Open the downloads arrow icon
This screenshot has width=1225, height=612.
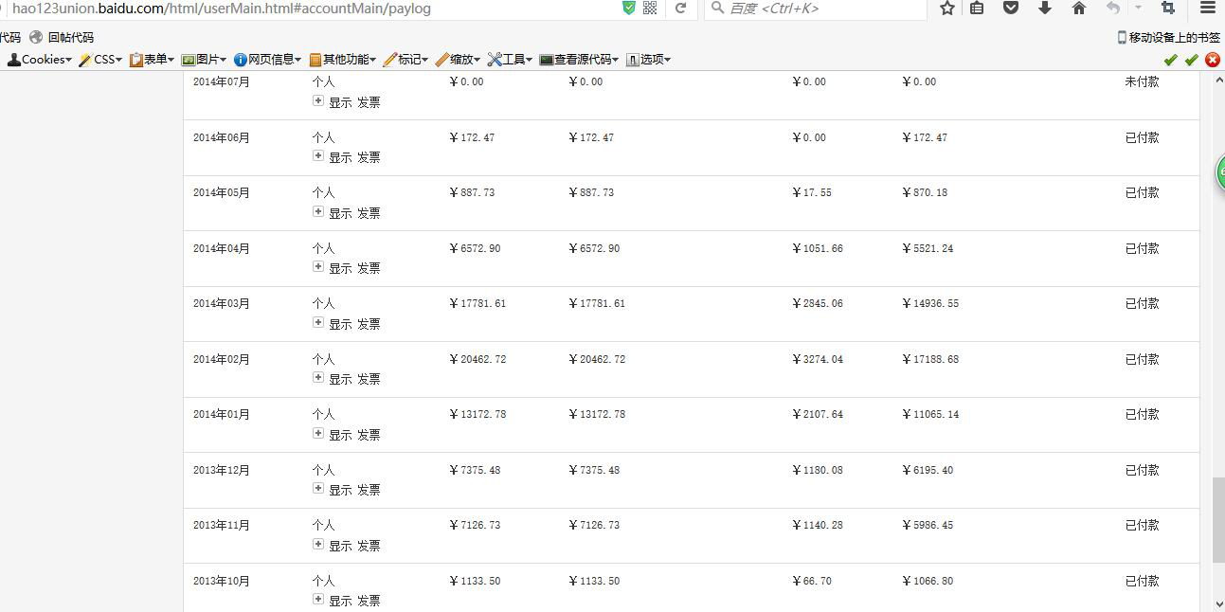(x=1045, y=8)
